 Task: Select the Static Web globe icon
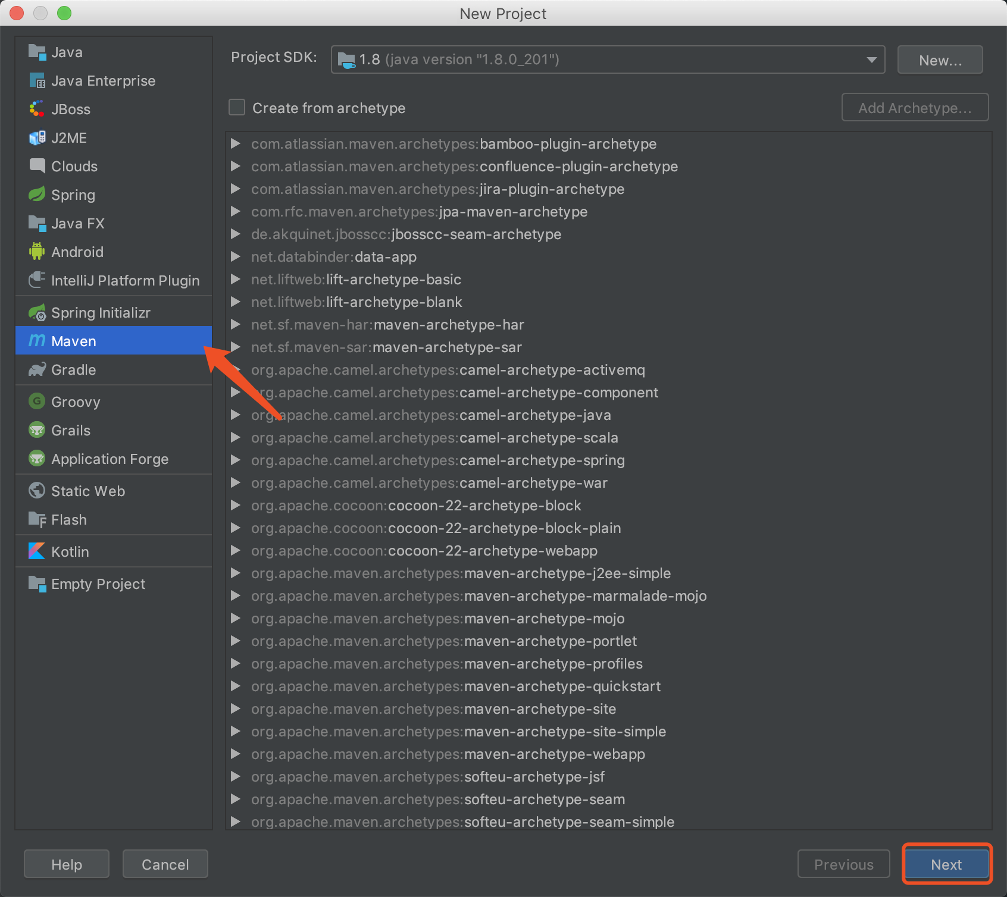(x=37, y=491)
